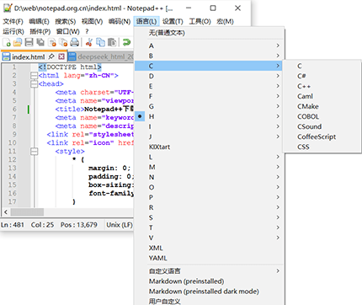Open the 宏(M) menu
The height and width of the screenshot is (305, 362).
(x=225, y=22)
